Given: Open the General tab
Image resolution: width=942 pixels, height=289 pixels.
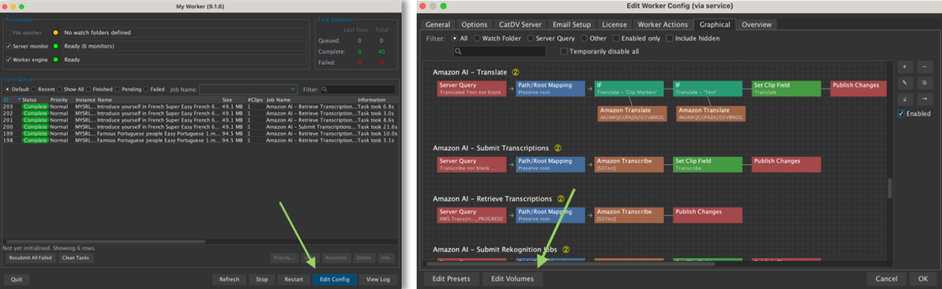Looking at the screenshot, I should 438,25.
